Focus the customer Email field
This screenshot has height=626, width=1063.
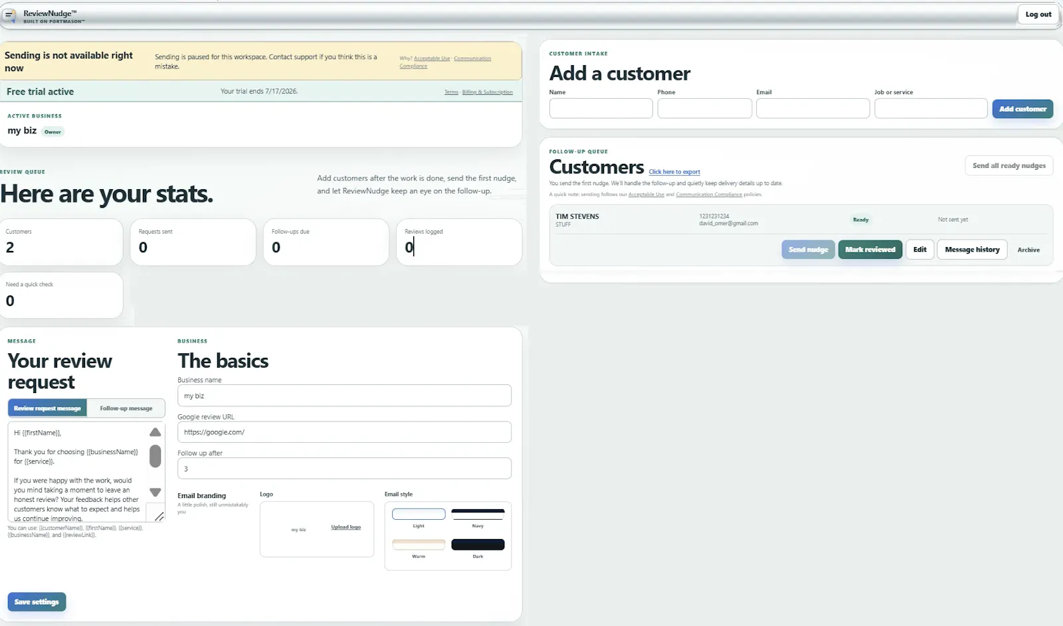pos(813,108)
